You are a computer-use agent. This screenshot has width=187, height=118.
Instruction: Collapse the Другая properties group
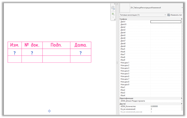182,104
